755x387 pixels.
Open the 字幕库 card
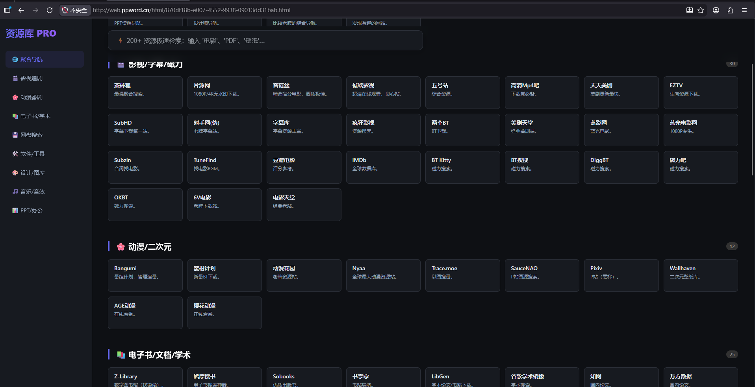pyautogui.click(x=304, y=130)
